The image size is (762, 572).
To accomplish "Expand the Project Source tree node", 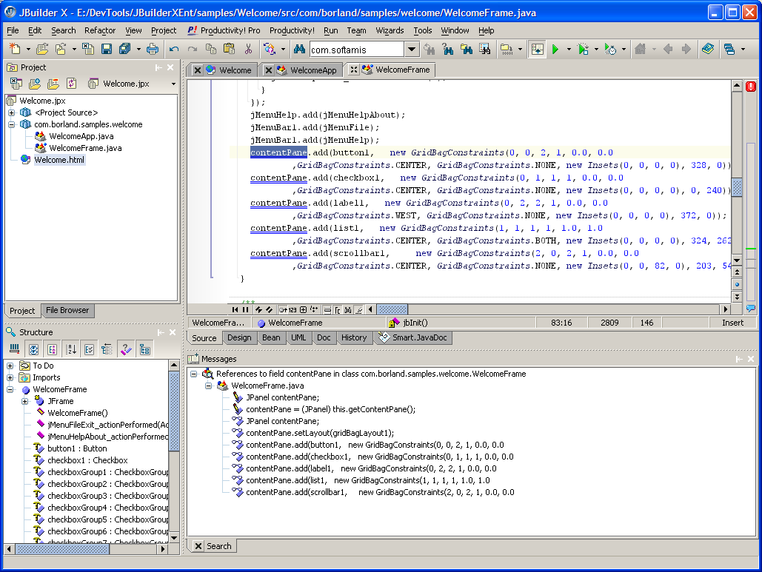I will pos(12,112).
